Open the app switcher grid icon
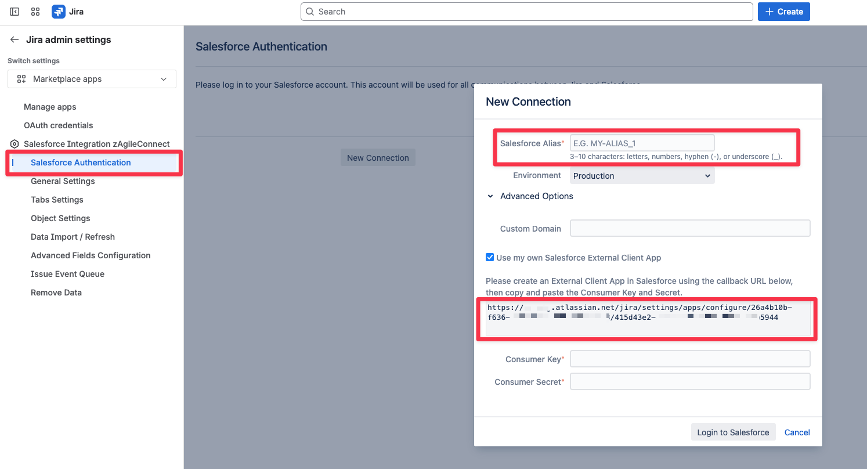Screen dimensions: 867x469 coord(35,12)
